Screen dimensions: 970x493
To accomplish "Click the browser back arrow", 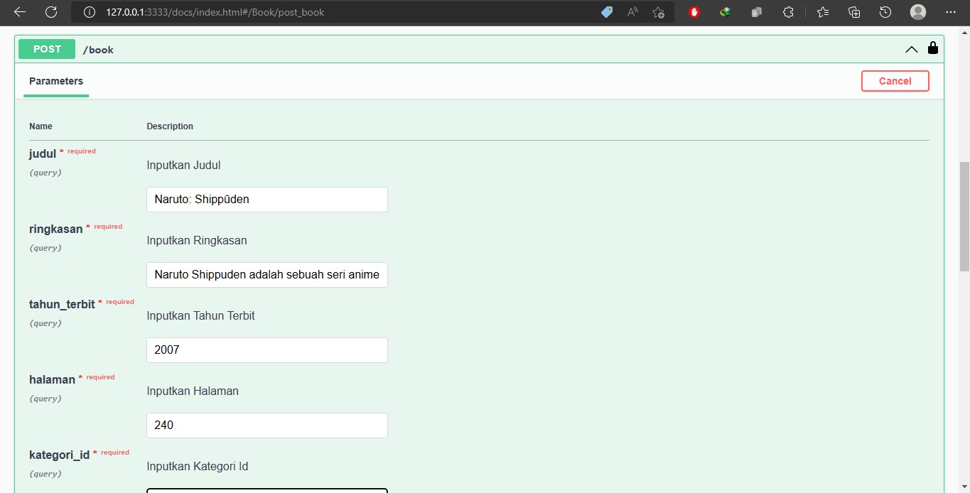I will pos(20,12).
